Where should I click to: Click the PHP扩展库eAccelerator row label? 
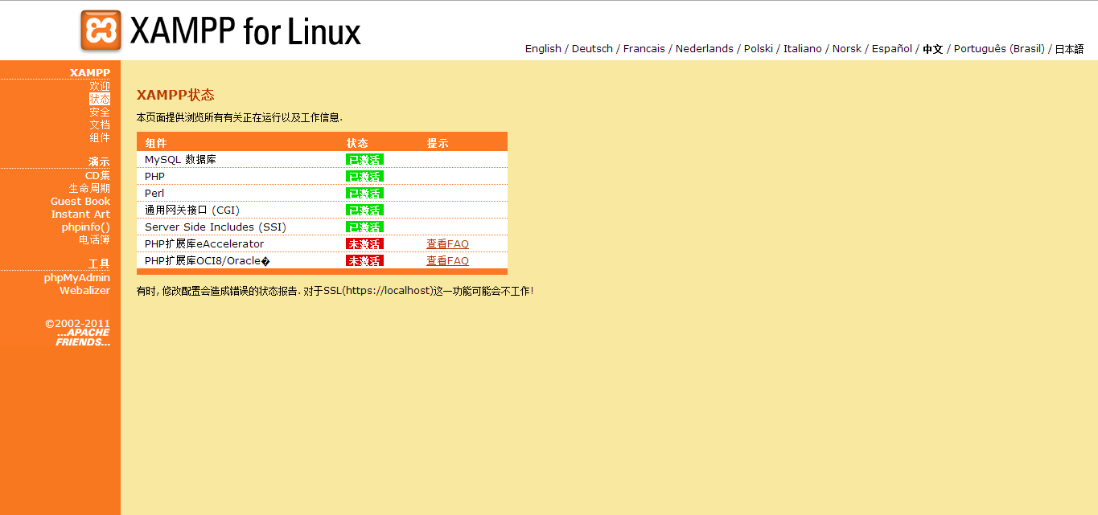204,243
